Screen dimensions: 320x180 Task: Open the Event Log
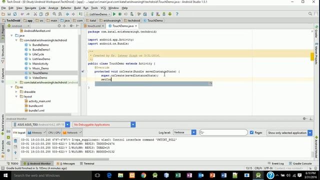[x=275, y=163]
